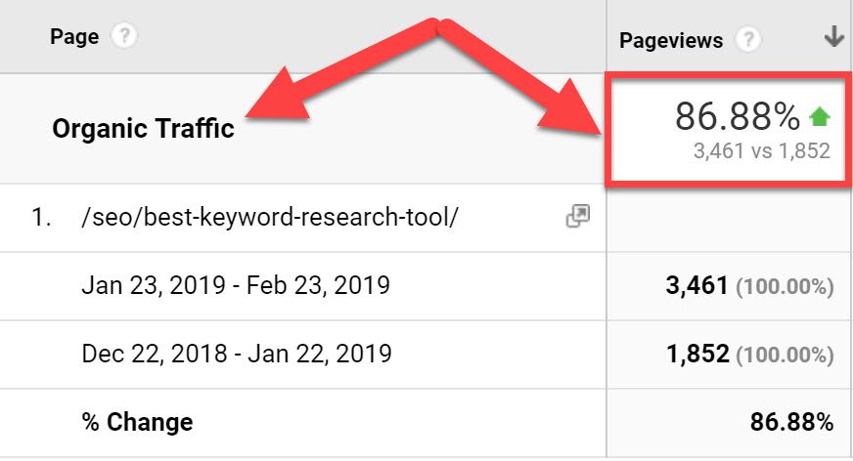This screenshot has height=461, width=853.
Task: Open page link in new window icon
Action: pyautogui.click(x=577, y=217)
